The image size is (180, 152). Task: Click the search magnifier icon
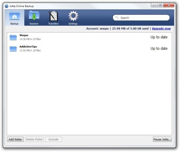[117, 17]
